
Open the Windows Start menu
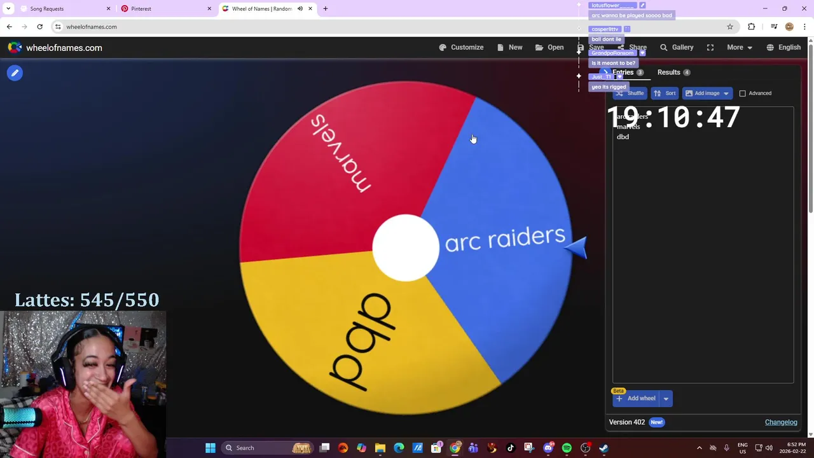210,448
